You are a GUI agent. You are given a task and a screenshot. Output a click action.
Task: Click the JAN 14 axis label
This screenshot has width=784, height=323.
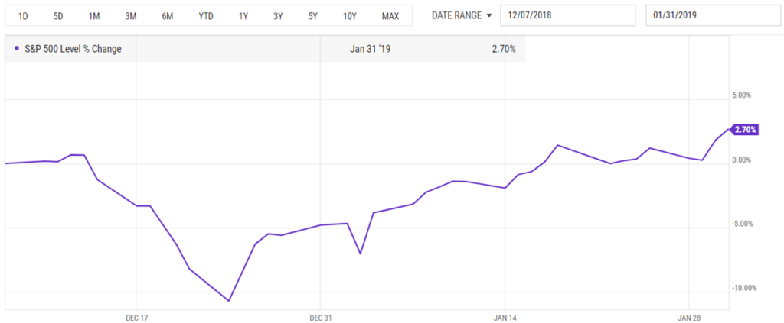tap(505, 318)
